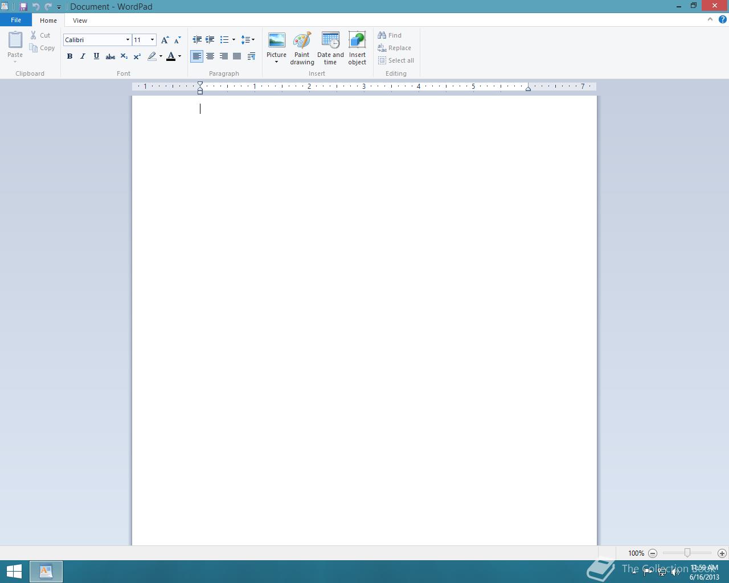The image size is (729, 583).
Task: Open the Windows Start button
Action: point(14,572)
